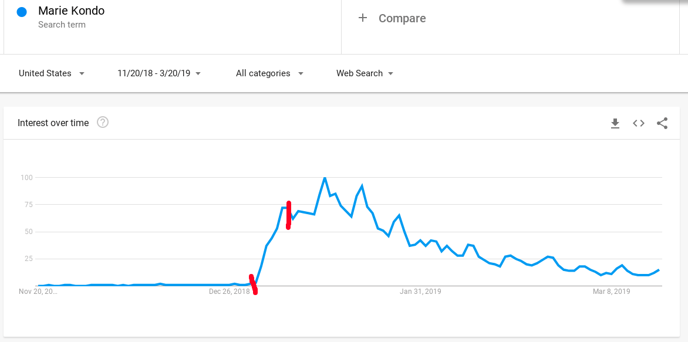Open the embed code icon
Image resolution: width=688 pixels, height=342 pixels.
click(x=639, y=123)
